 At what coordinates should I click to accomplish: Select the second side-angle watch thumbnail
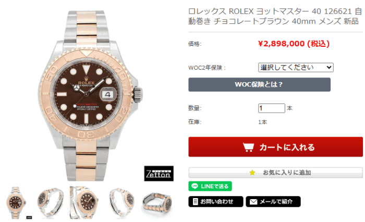pos(51,202)
